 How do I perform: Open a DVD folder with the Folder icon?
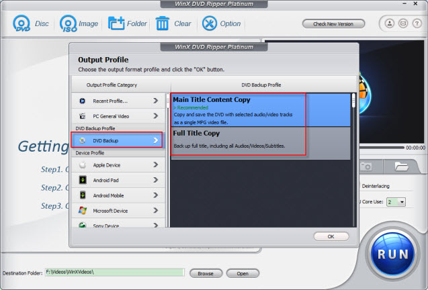click(x=116, y=23)
